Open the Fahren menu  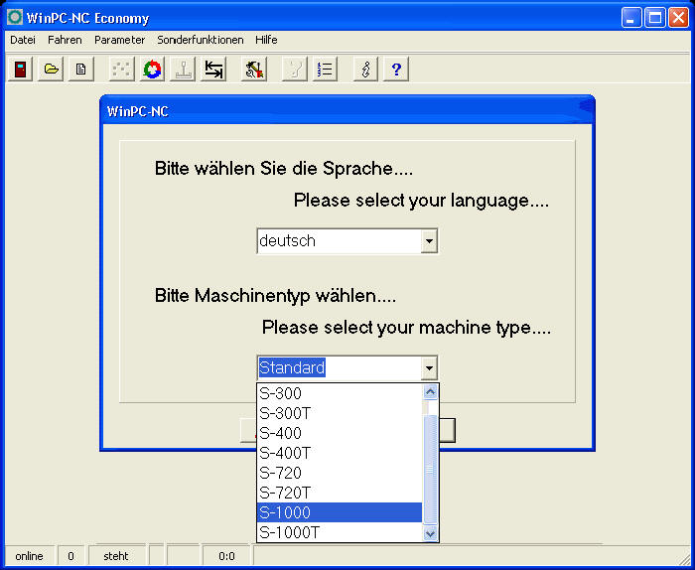coord(65,40)
